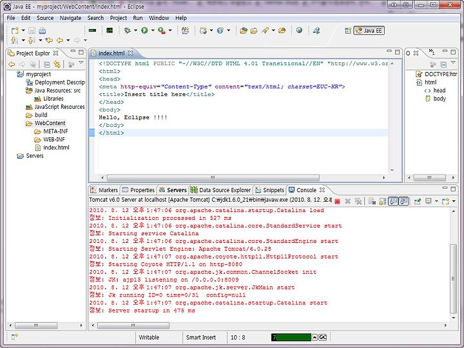This screenshot has height=348, width=464.
Task: Open the Project menu
Action: (x=119, y=18)
